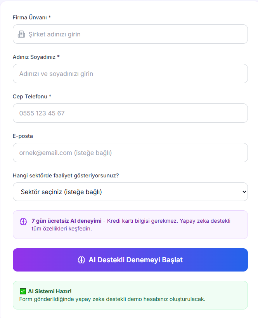Screen dimensions: 258x318
Task: Click the building icon inside the Firma Ünvanı field
Action: (x=21, y=34)
